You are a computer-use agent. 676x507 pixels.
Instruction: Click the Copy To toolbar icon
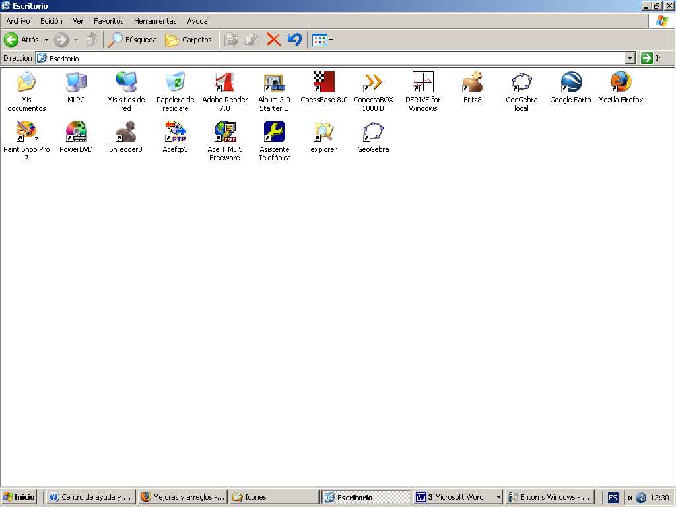pyautogui.click(x=252, y=40)
